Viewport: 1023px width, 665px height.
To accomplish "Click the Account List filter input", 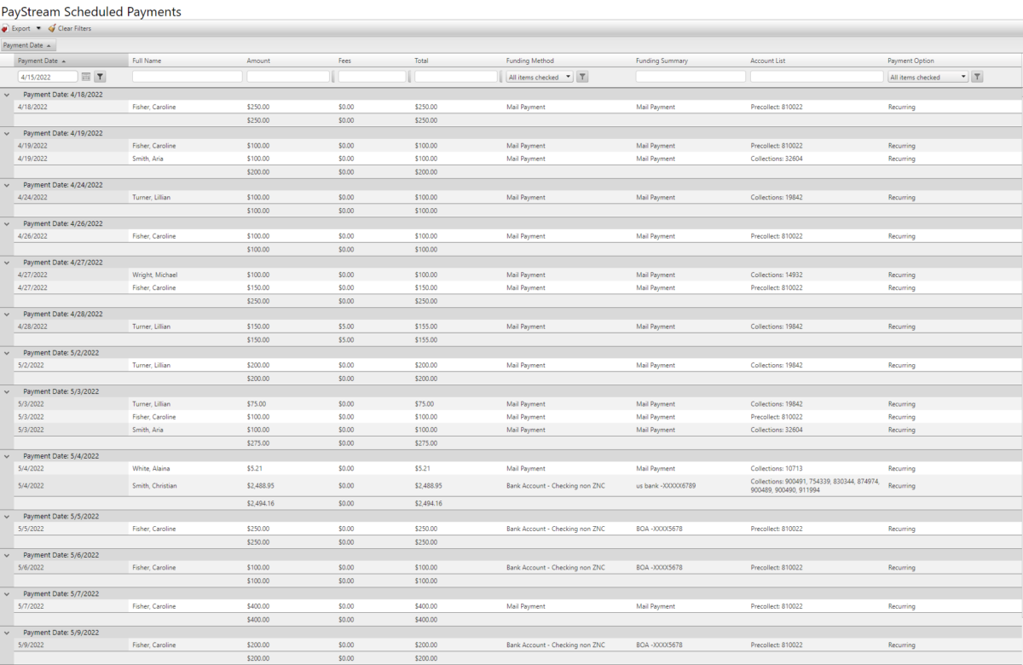I will 817,77.
